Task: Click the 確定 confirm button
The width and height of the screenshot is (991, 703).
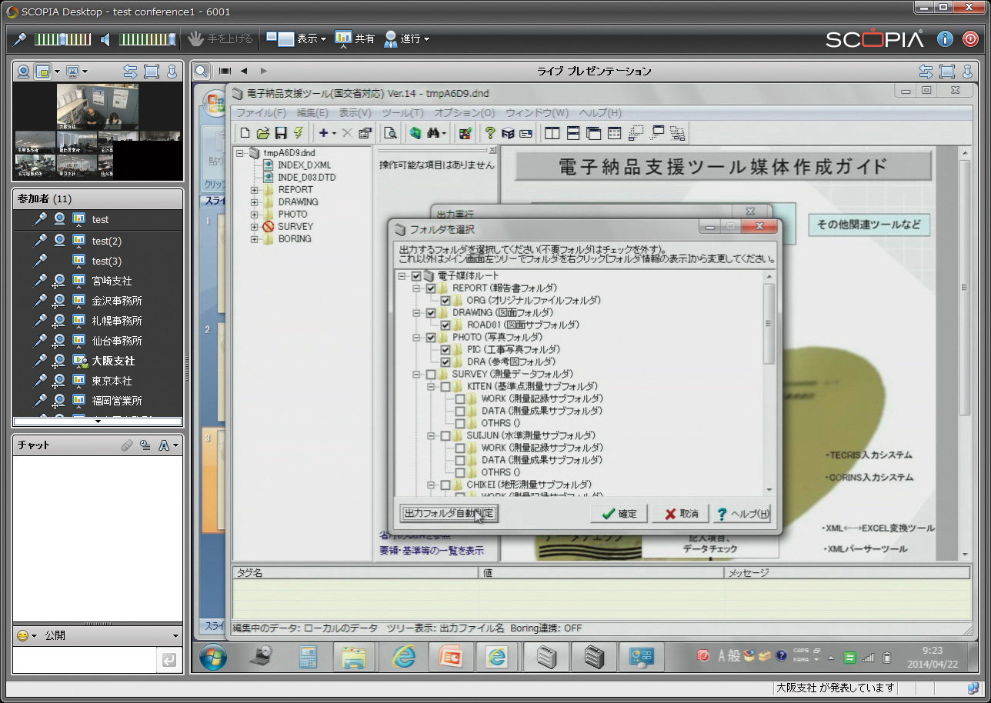Action: [619, 514]
